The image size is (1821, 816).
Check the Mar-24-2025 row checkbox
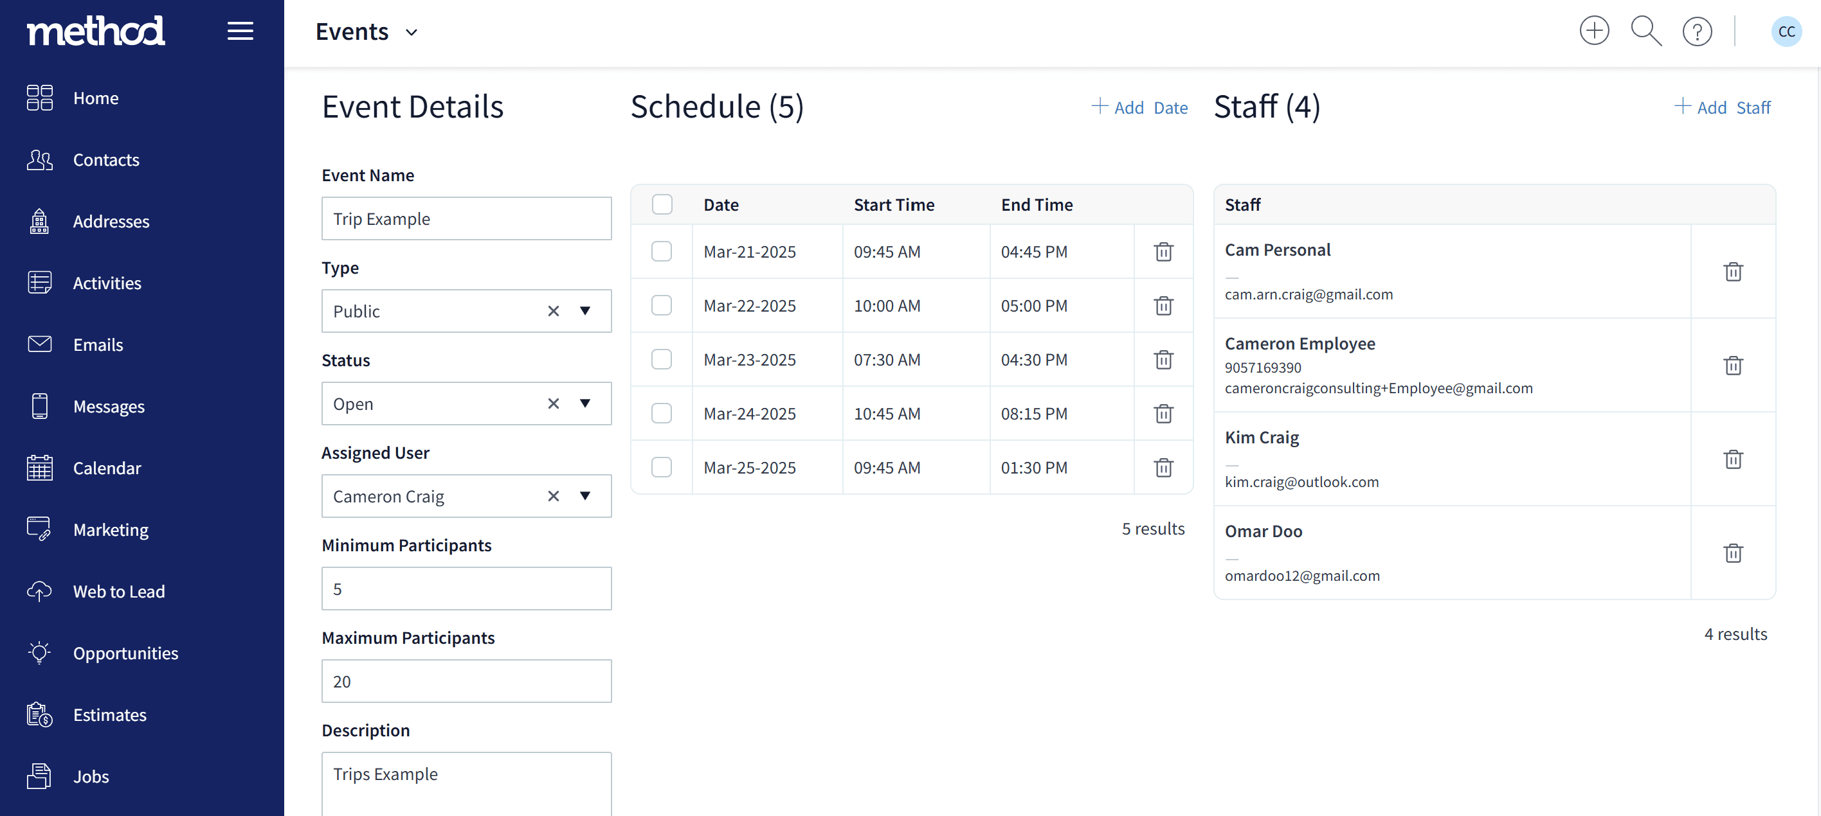[662, 413]
